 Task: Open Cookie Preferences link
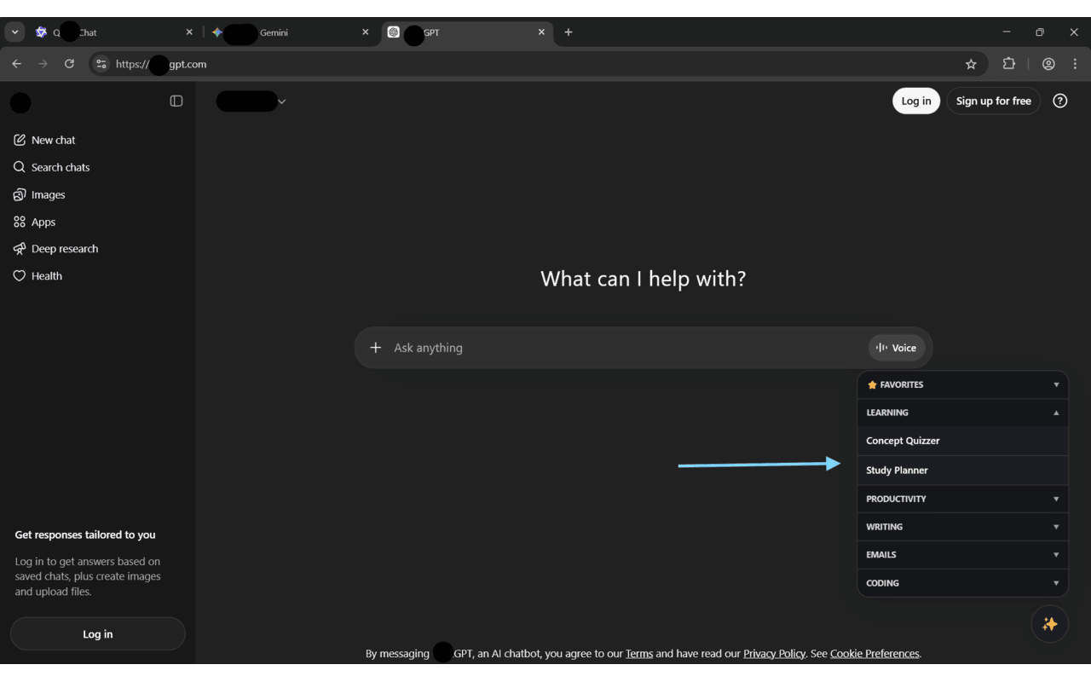875,654
